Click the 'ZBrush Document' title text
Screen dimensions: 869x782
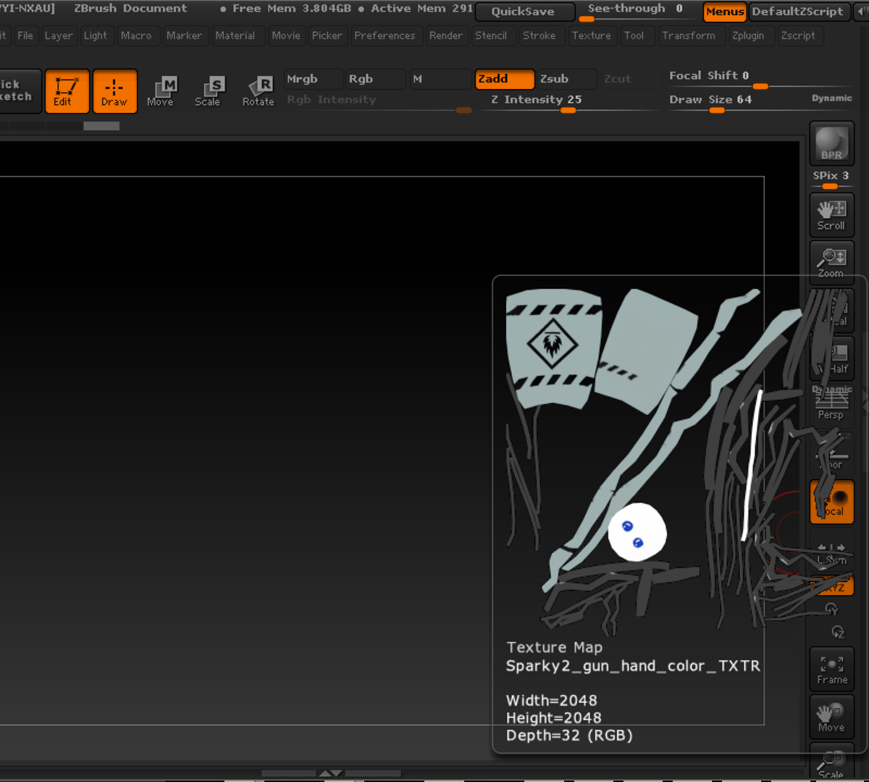tap(130, 9)
